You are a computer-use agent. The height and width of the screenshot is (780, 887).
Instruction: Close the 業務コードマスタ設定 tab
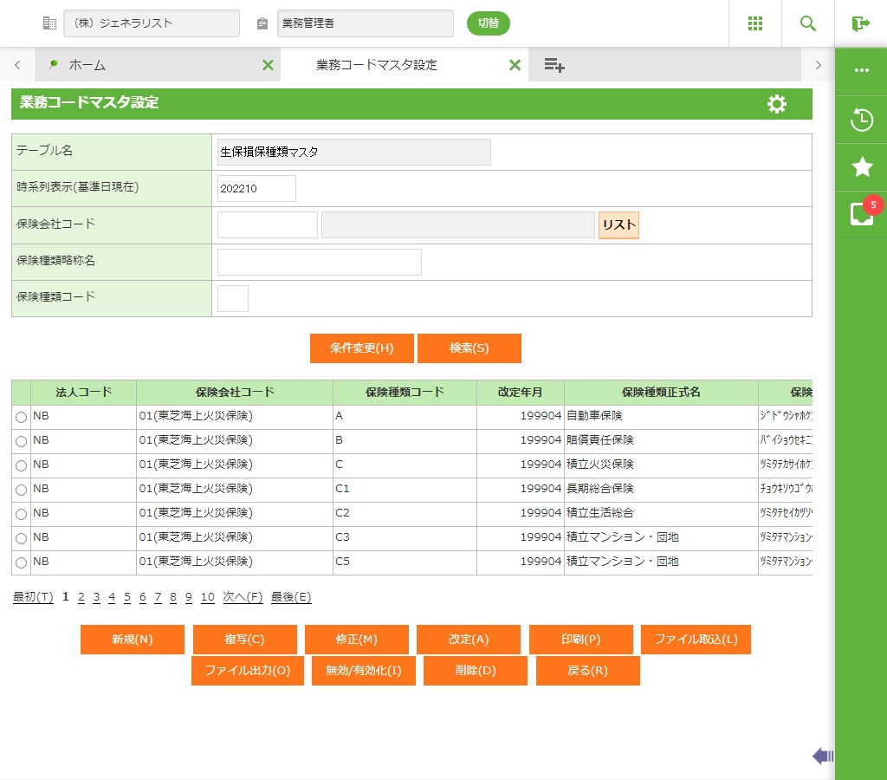coord(515,65)
